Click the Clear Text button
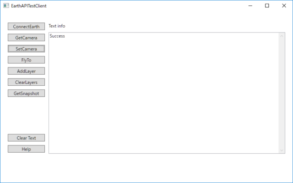The height and width of the screenshot is (183, 293). tap(26, 138)
